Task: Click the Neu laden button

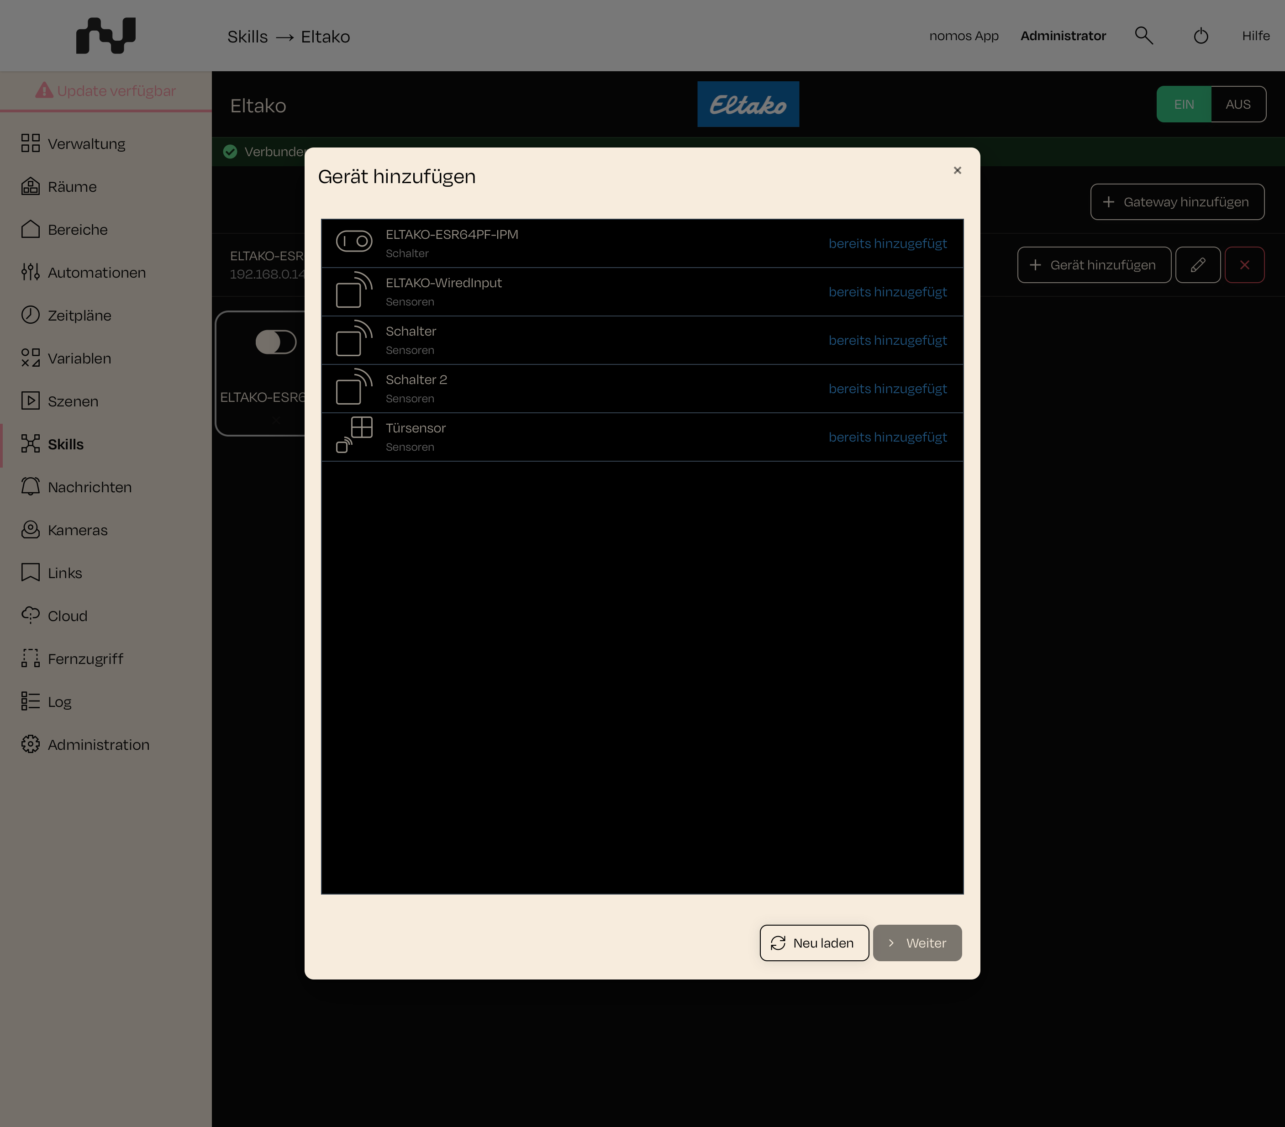Action: click(814, 943)
